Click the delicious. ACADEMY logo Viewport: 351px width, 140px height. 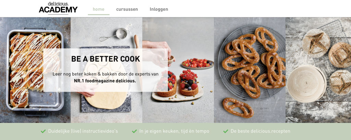(58, 8)
